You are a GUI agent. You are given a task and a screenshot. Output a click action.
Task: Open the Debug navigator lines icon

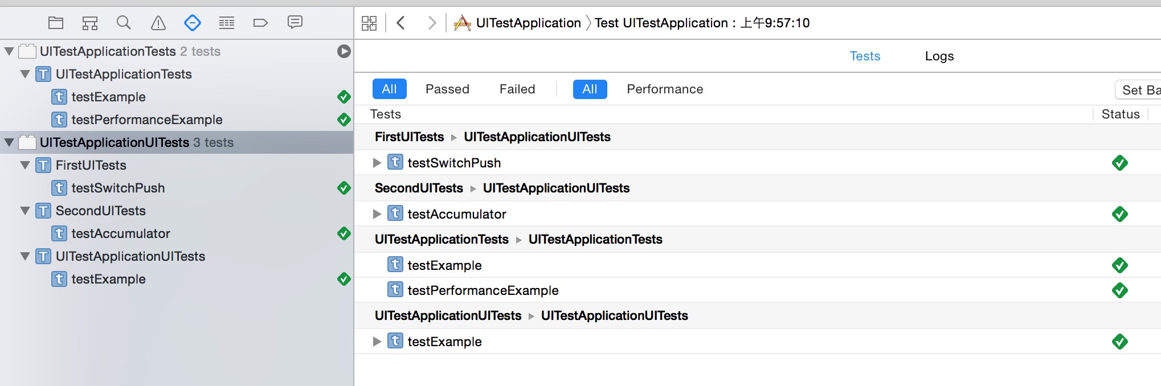point(227,23)
